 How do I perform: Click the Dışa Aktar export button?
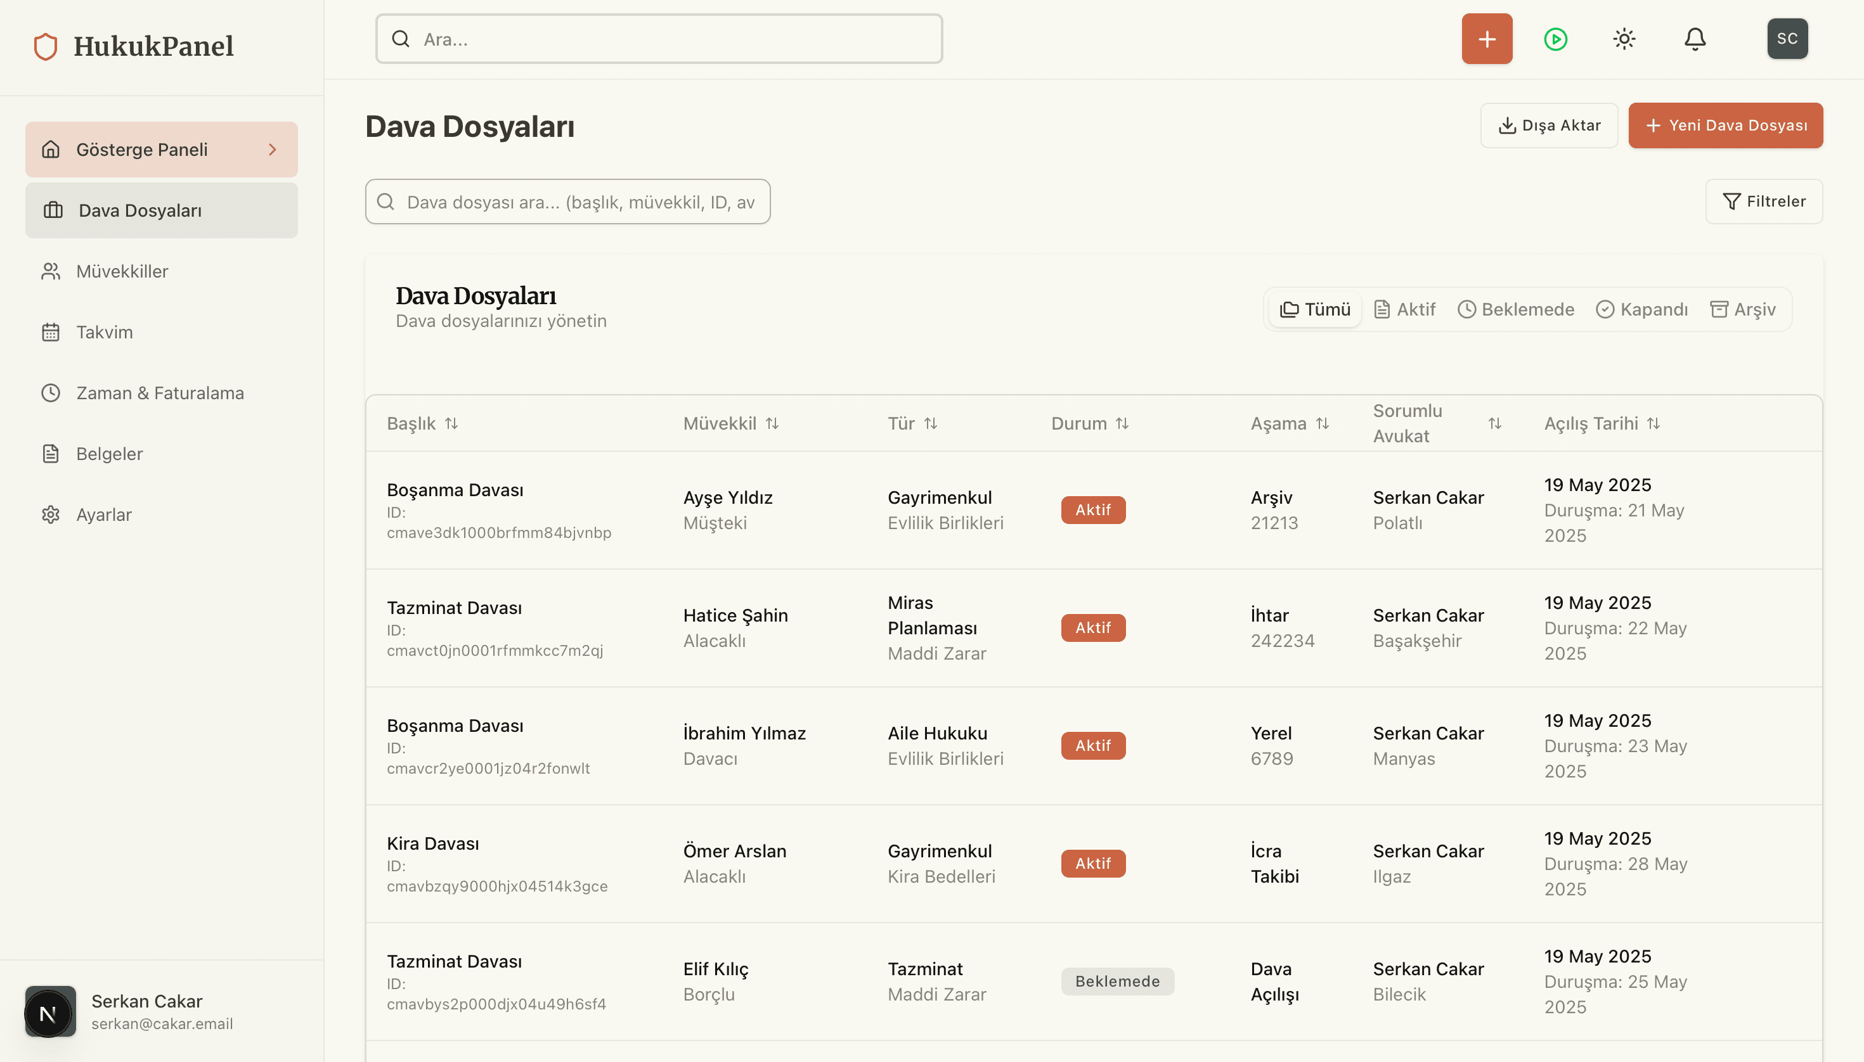(1549, 125)
